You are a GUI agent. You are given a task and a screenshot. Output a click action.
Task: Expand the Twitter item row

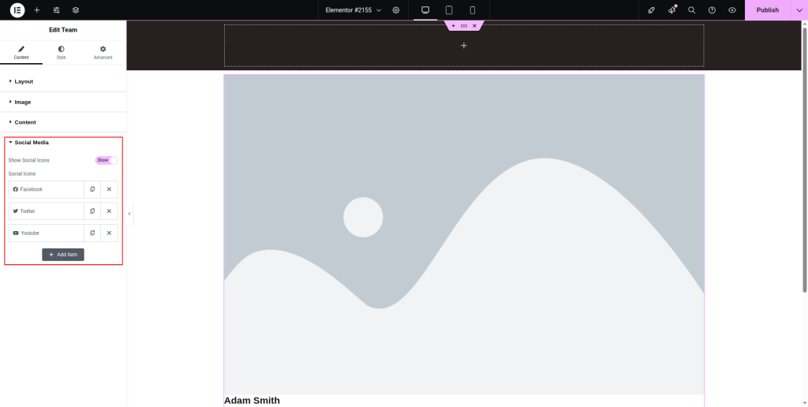point(46,211)
